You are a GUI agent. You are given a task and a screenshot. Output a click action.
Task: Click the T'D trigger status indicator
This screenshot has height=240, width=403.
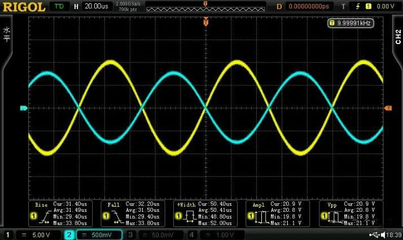(58, 7)
